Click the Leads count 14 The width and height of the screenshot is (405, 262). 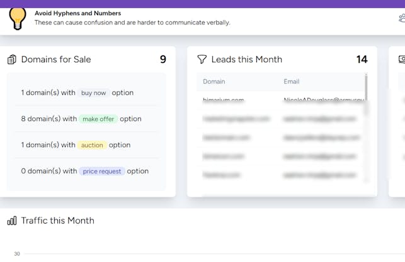(362, 60)
